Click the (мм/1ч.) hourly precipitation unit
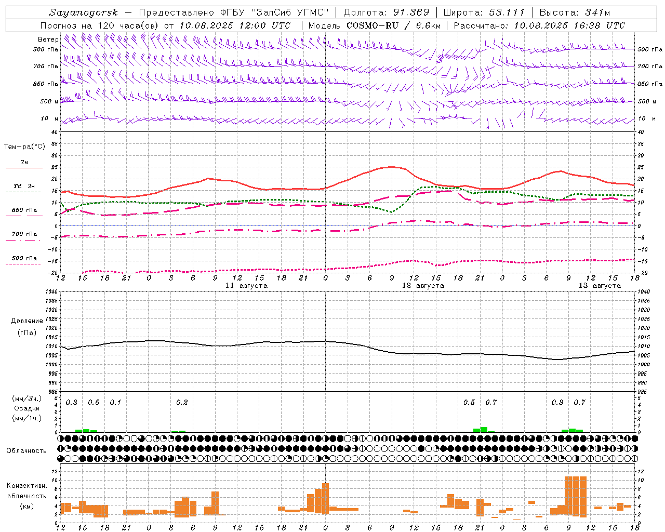Screen dimensions: 665x532 [26, 418]
